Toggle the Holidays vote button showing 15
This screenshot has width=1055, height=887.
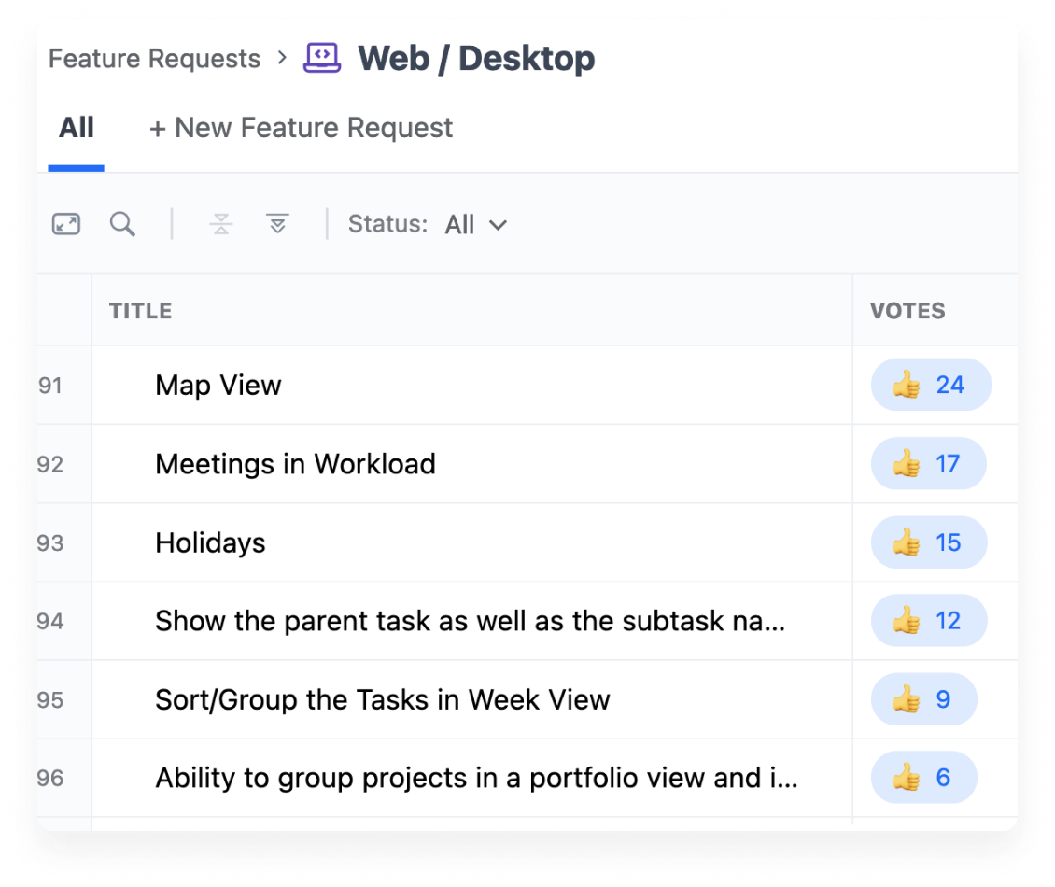[928, 542]
